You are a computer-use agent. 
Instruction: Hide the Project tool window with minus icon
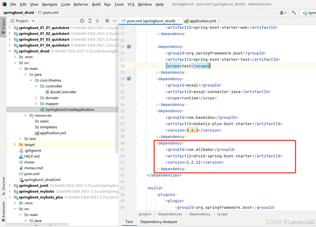click(x=115, y=21)
